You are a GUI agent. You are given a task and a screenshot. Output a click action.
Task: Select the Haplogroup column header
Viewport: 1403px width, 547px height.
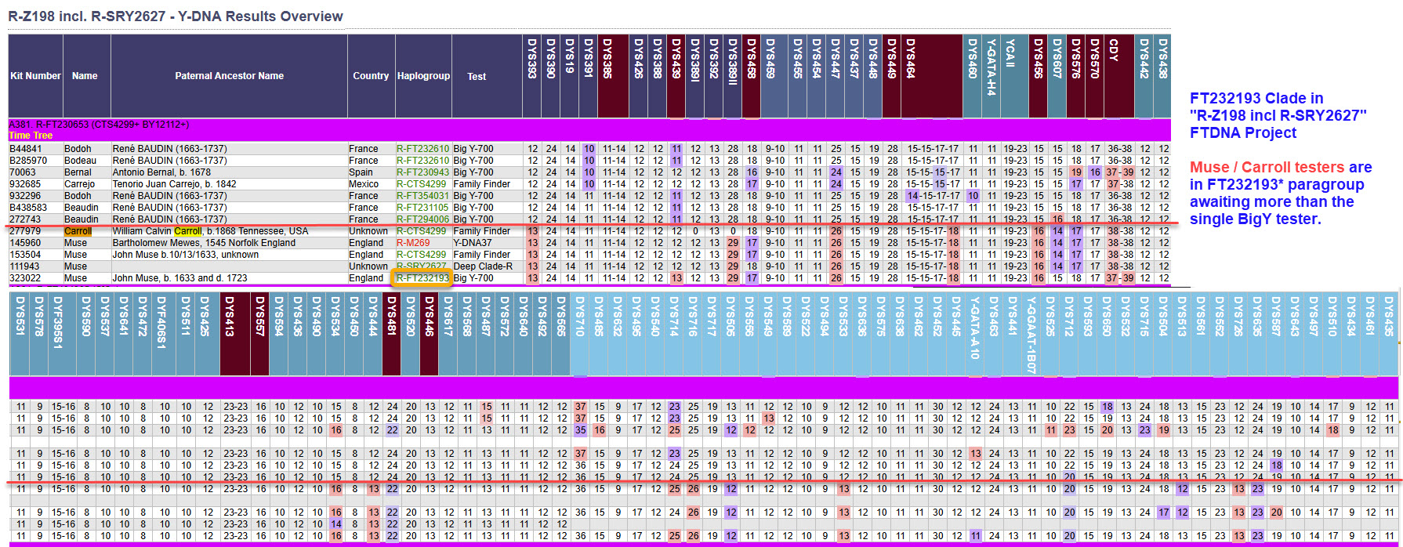click(423, 76)
